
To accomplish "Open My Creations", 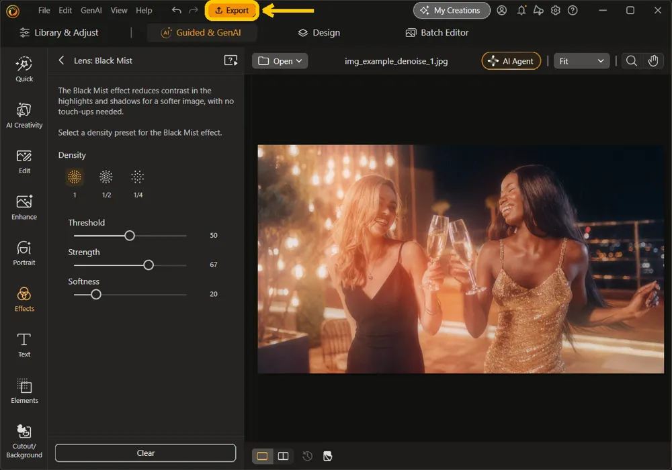I will 452,10.
